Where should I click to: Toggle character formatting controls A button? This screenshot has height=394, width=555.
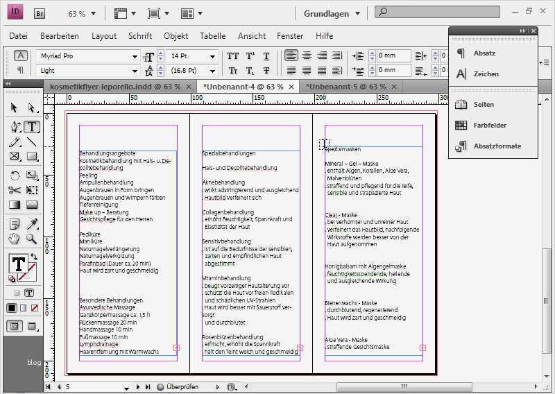pos(21,55)
